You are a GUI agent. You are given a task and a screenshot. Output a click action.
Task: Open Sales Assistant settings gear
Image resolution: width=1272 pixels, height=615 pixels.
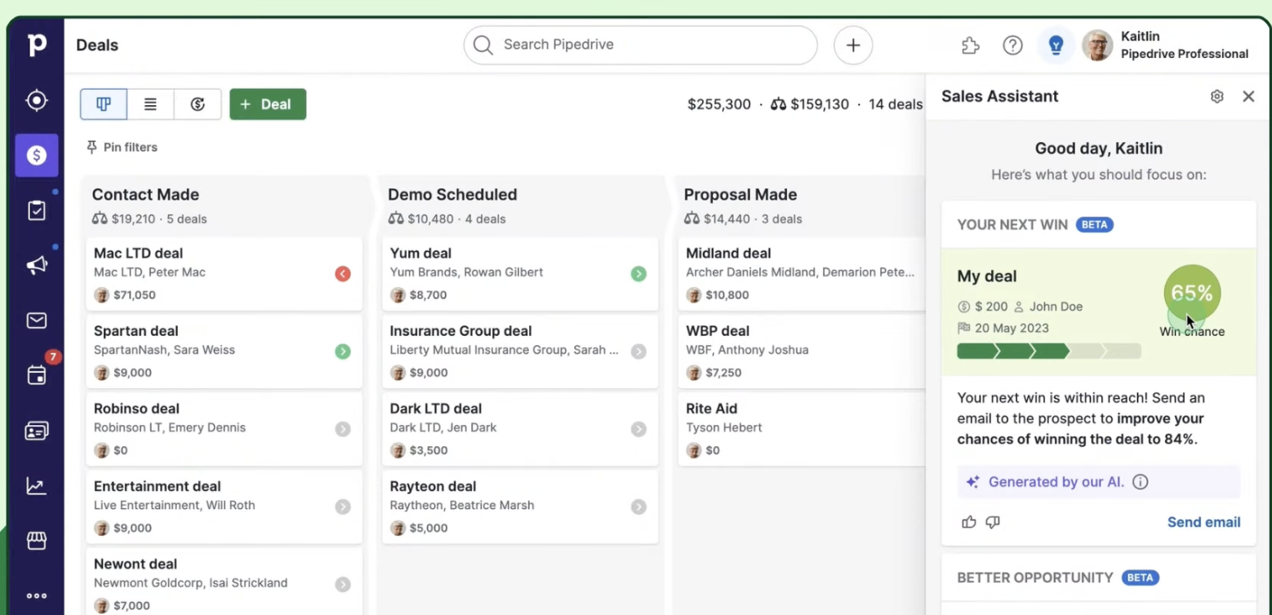1216,96
